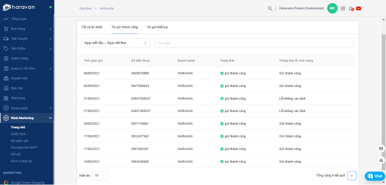Click the Tìm kiếm search field
This screenshot has height=185, width=386.
click(254, 43)
